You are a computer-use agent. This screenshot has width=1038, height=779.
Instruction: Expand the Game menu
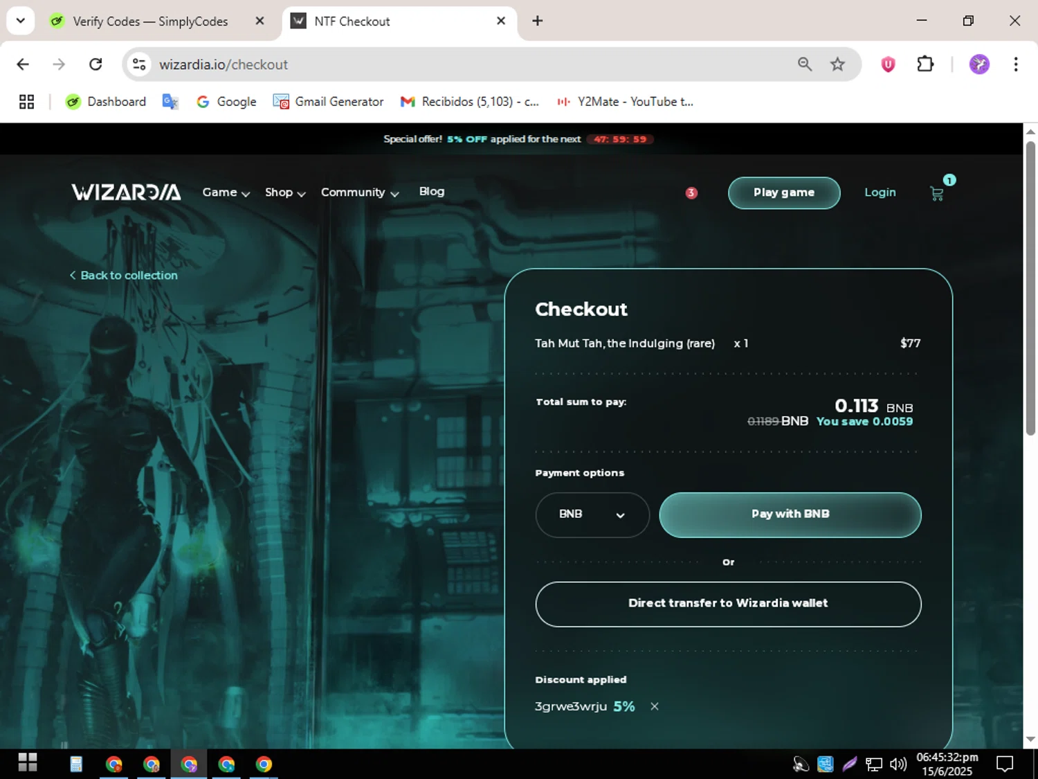[x=226, y=192]
